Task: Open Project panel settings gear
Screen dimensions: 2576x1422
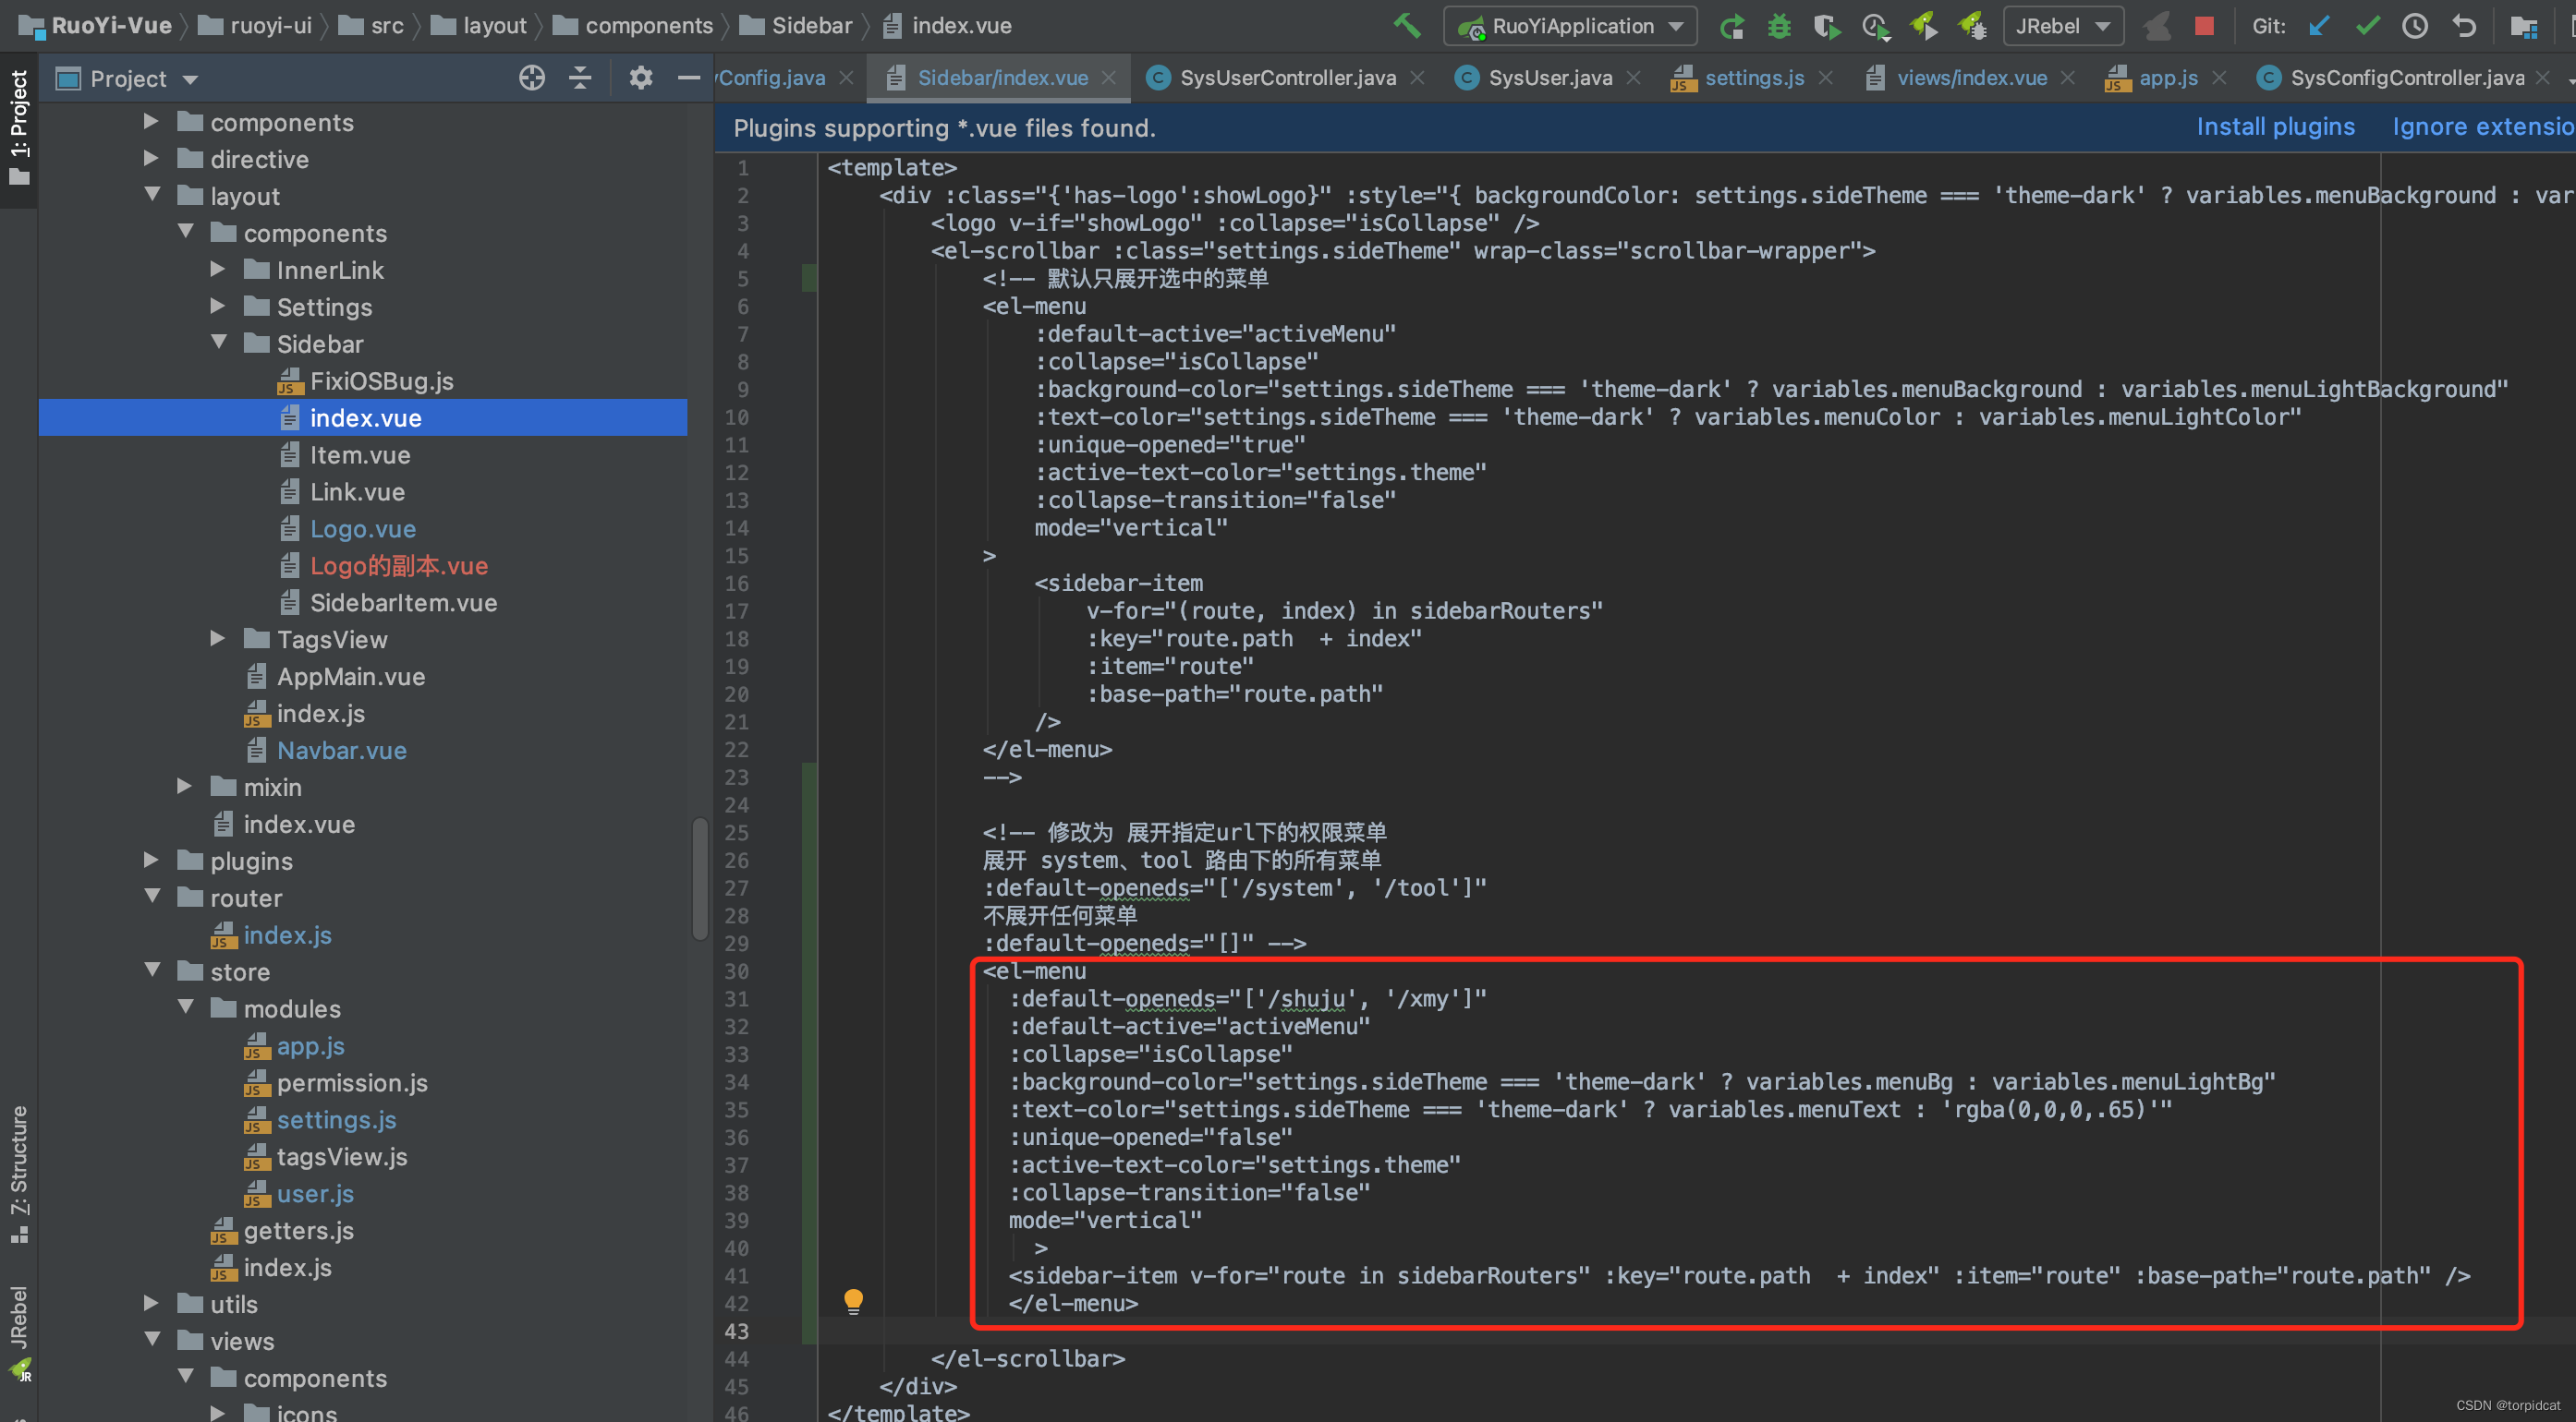Action: pyautogui.click(x=640, y=78)
